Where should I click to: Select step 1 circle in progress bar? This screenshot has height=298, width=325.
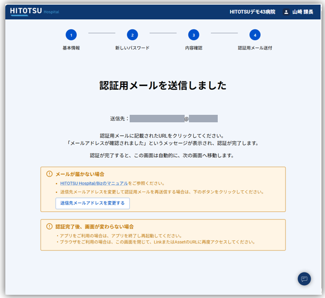pyautogui.click(x=71, y=35)
